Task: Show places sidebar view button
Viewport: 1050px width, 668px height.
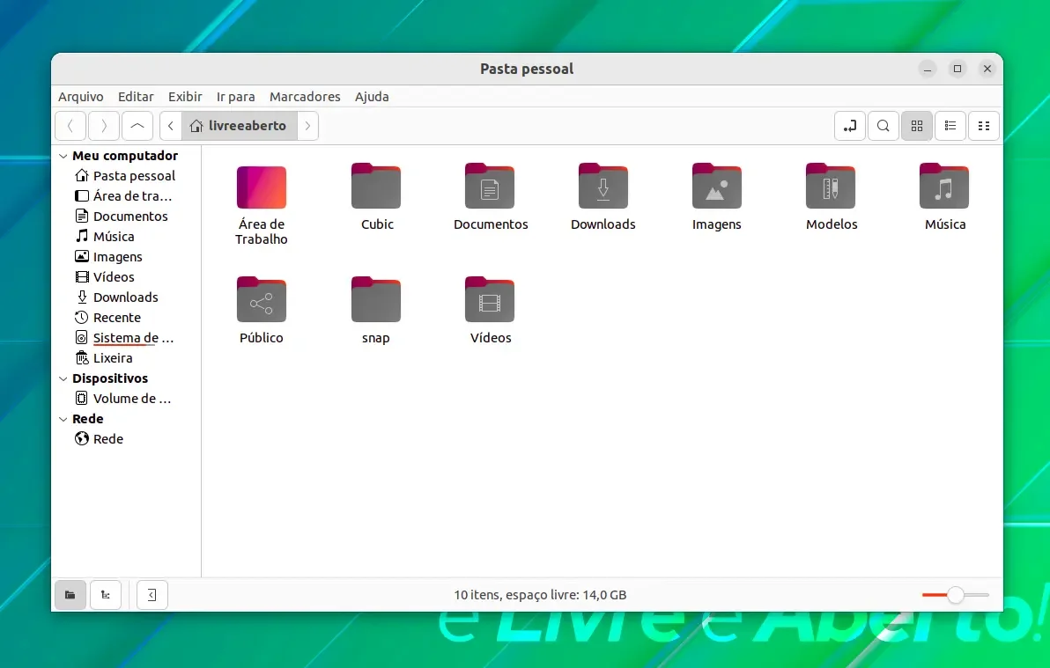Action: (x=70, y=594)
